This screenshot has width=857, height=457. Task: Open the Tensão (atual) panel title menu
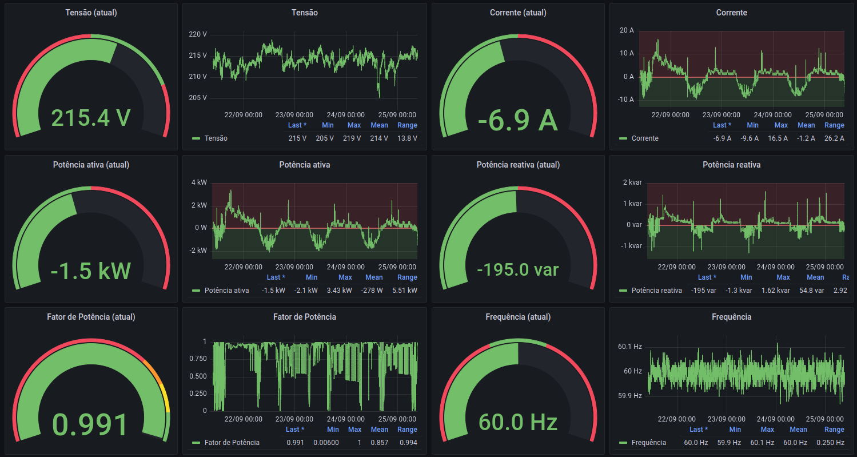91,13
